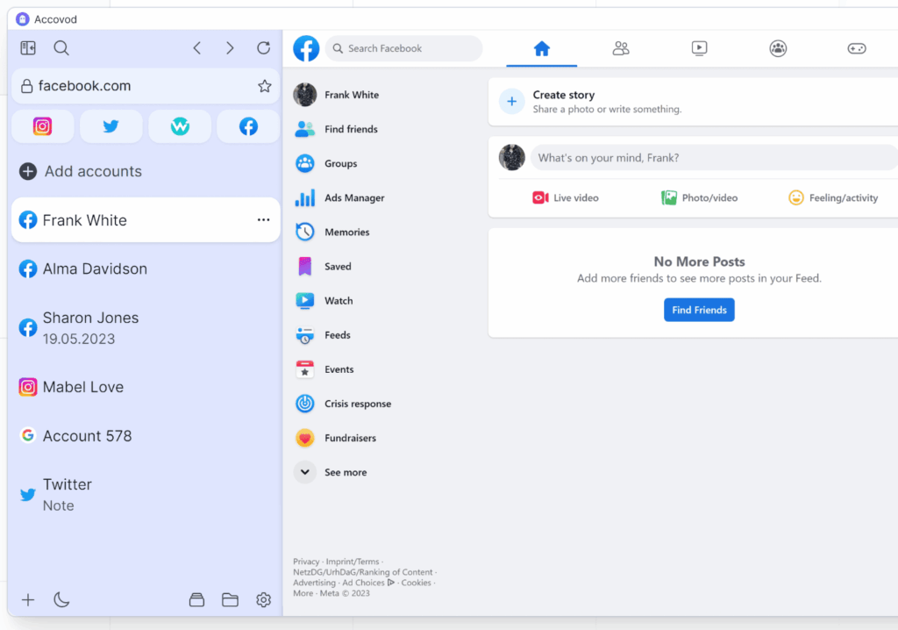Select the Google Account 578 entry
The image size is (898, 630).
pos(146,436)
